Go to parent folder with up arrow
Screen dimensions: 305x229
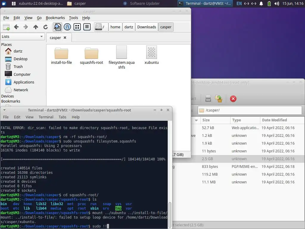(x=36, y=27)
